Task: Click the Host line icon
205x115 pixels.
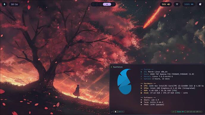Action: click(141, 74)
